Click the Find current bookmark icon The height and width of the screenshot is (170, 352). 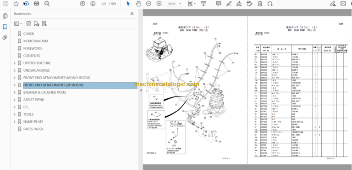point(44,23)
